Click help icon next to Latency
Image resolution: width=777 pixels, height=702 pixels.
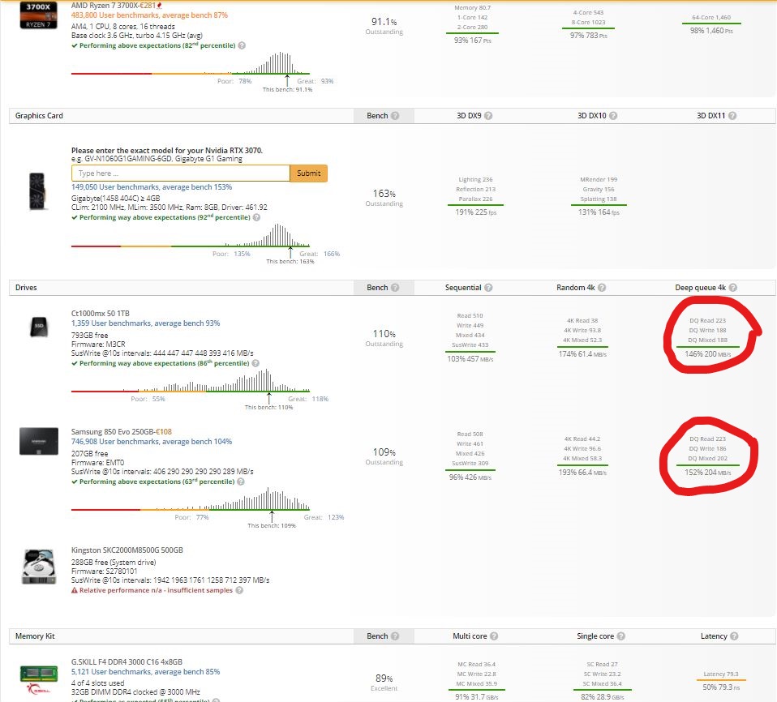tap(734, 636)
